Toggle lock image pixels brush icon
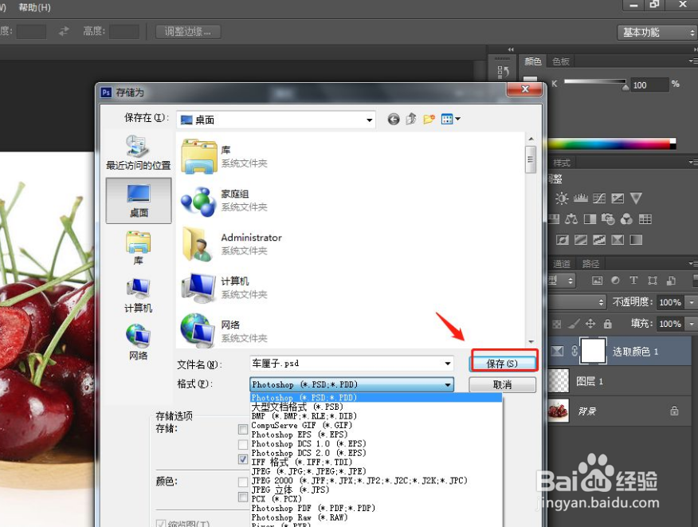Screen dimensions: 698x527 tap(574, 324)
